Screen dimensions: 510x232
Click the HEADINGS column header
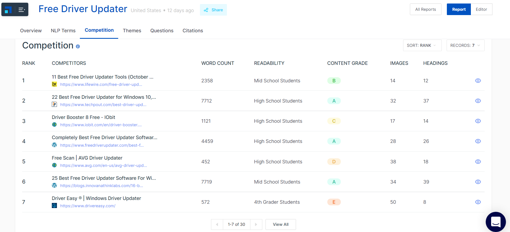[x=435, y=63]
